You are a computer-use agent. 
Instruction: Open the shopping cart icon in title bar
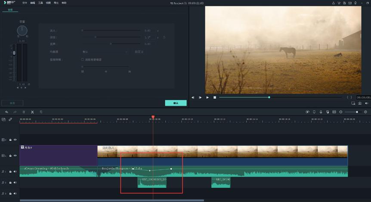(339, 3)
